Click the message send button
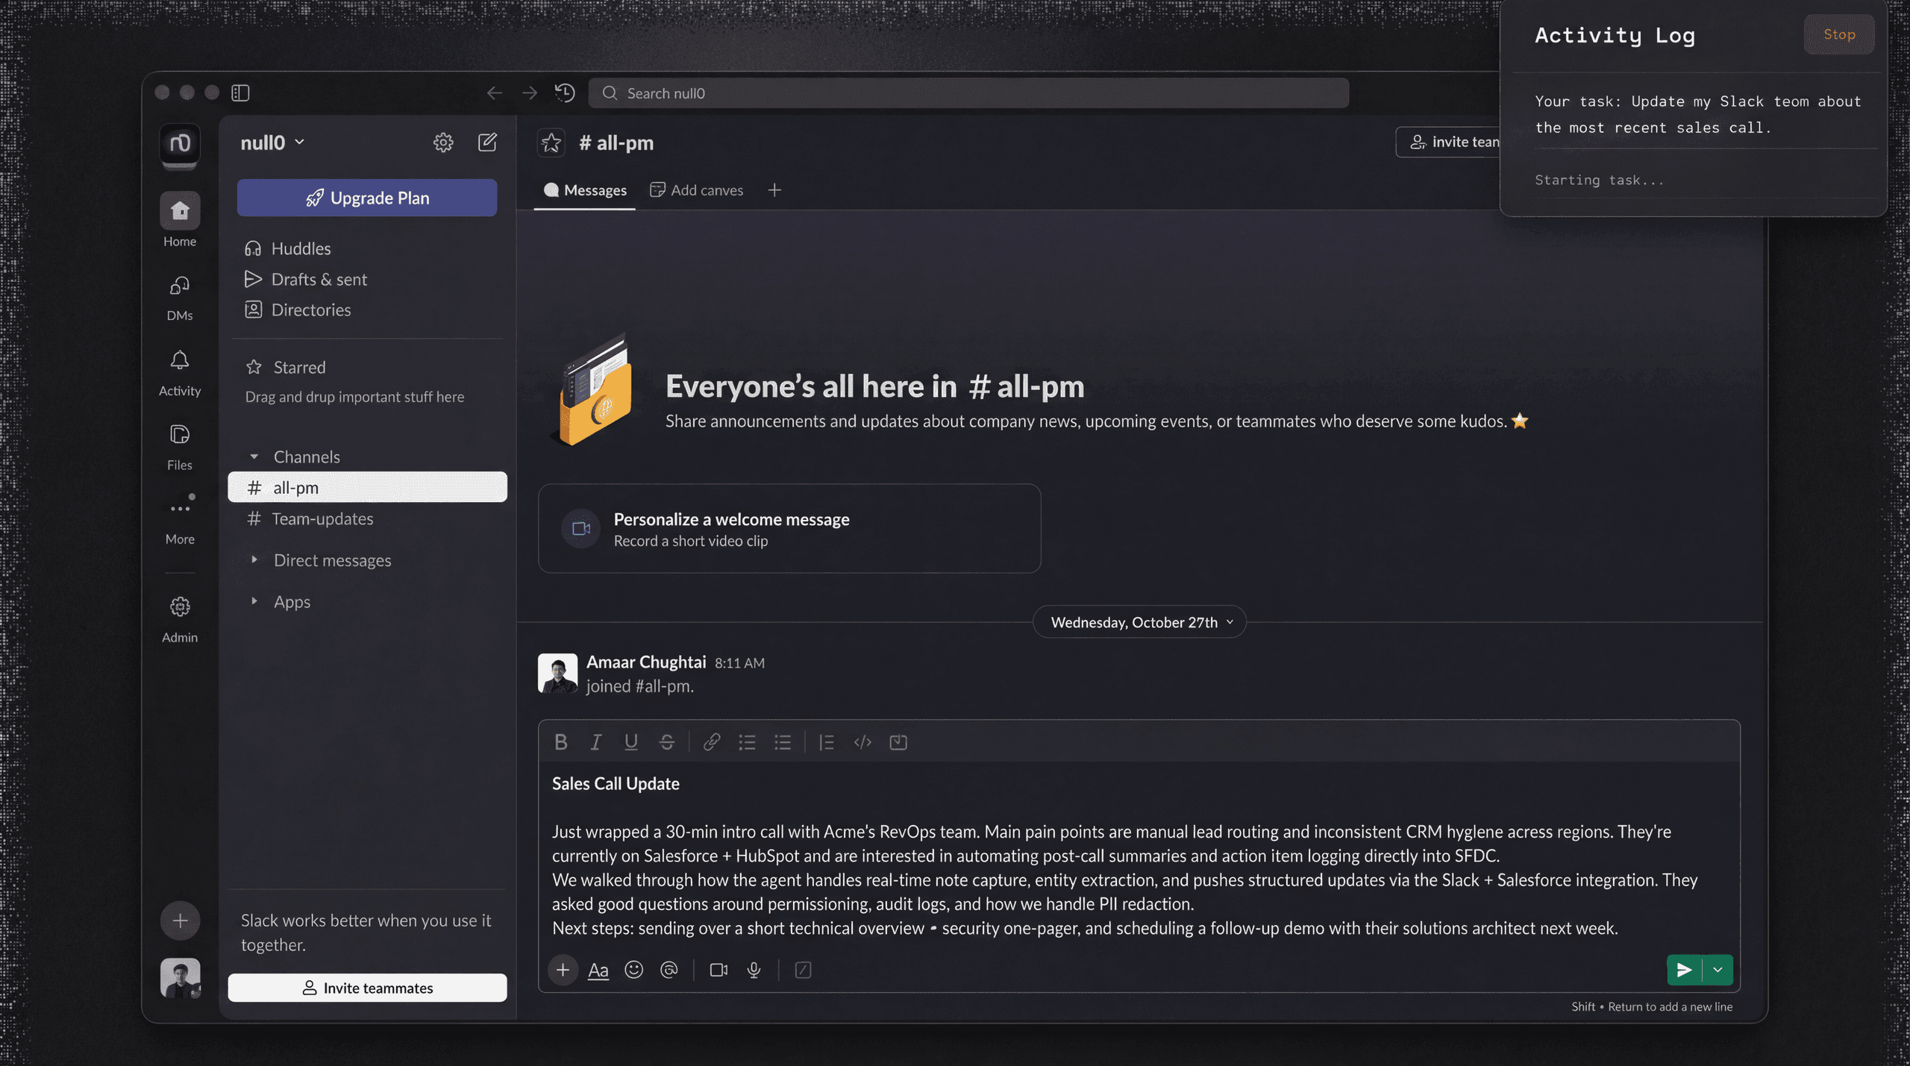Screen dimensions: 1910x1066 pyautogui.click(x=1684, y=970)
